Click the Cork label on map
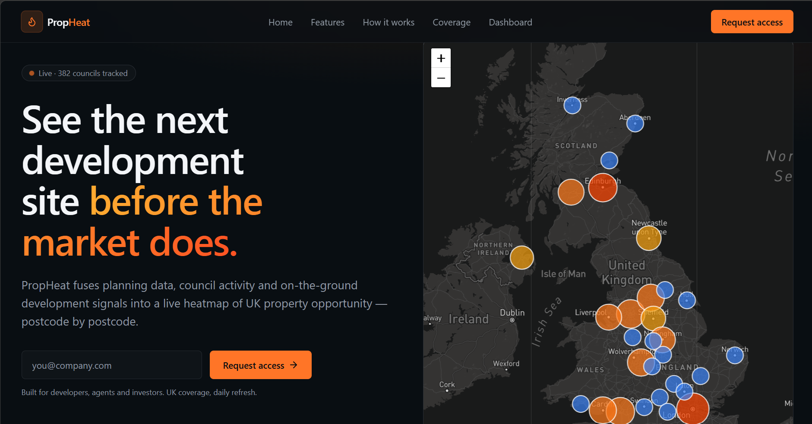The image size is (812, 424). (x=447, y=384)
